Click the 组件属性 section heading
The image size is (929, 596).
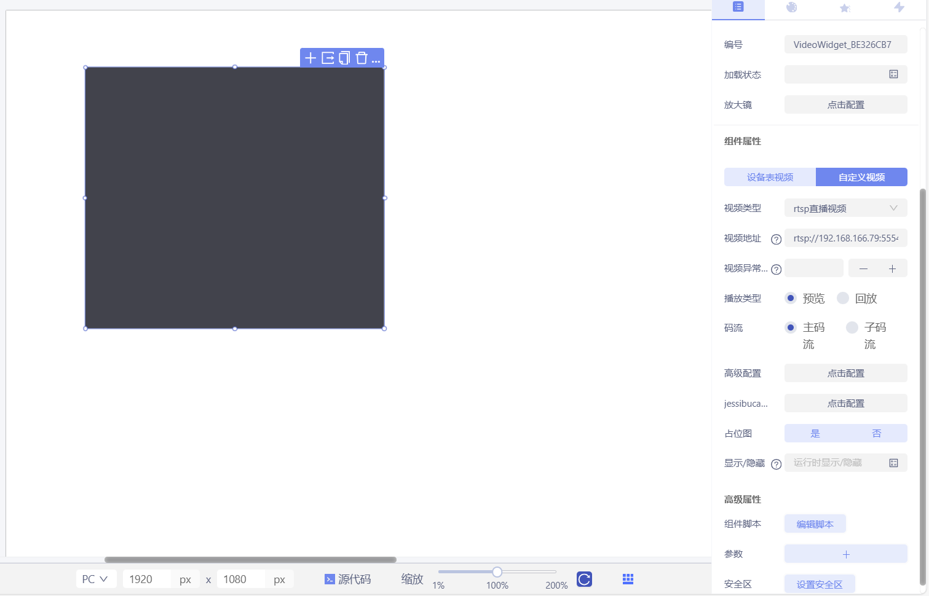click(742, 141)
